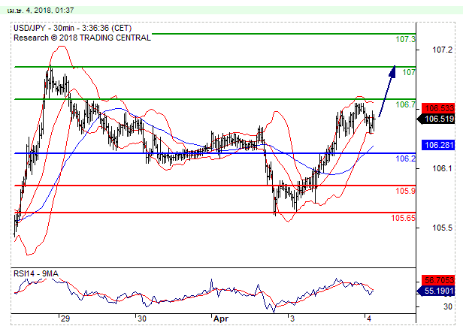Click the 107.2 price axis value
This screenshot has height=332, width=463.
coord(442,50)
